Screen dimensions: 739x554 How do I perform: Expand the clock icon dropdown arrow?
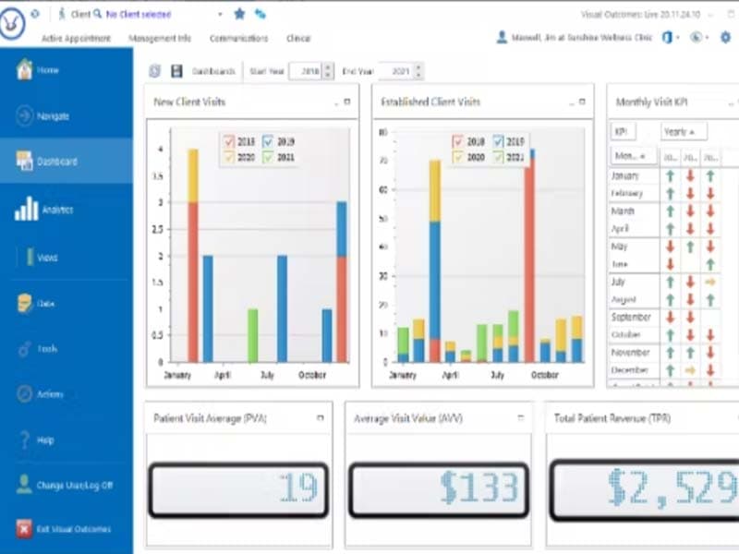coord(707,38)
